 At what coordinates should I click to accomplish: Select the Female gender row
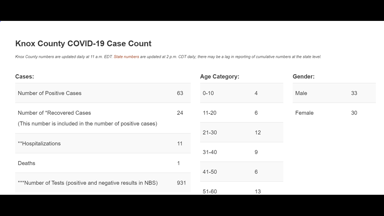(334, 113)
